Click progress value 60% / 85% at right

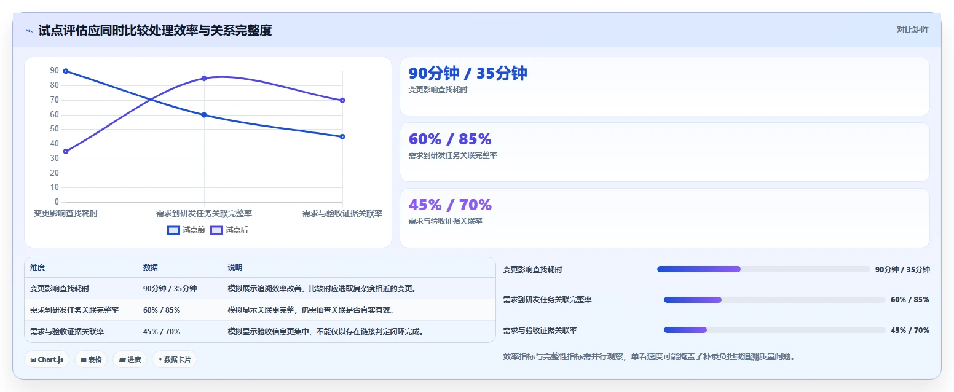point(910,300)
